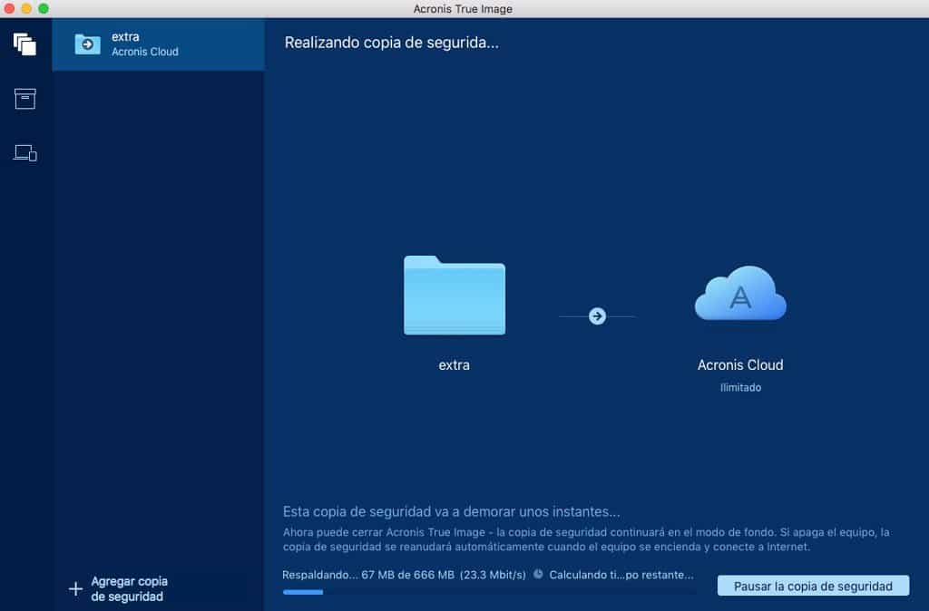Click the backup progress bar

click(x=490, y=592)
